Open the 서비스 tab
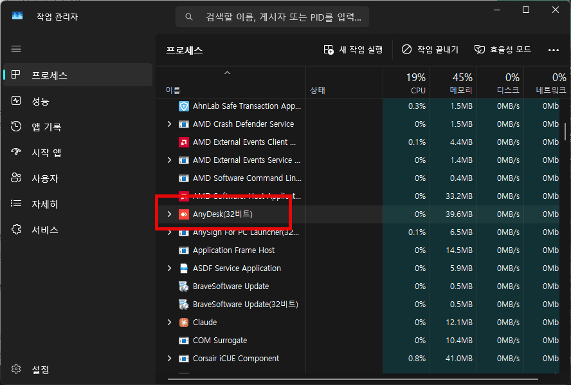 point(78,230)
